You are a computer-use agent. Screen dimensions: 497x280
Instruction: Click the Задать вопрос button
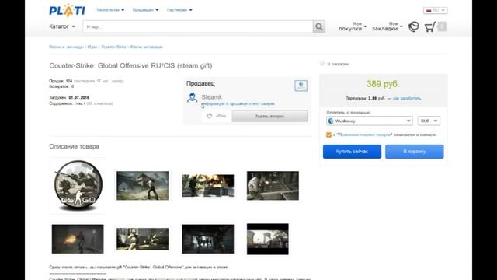tap(269, 116)
